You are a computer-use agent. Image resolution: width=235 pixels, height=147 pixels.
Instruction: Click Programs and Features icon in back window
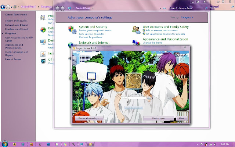[x=43, y=17]
